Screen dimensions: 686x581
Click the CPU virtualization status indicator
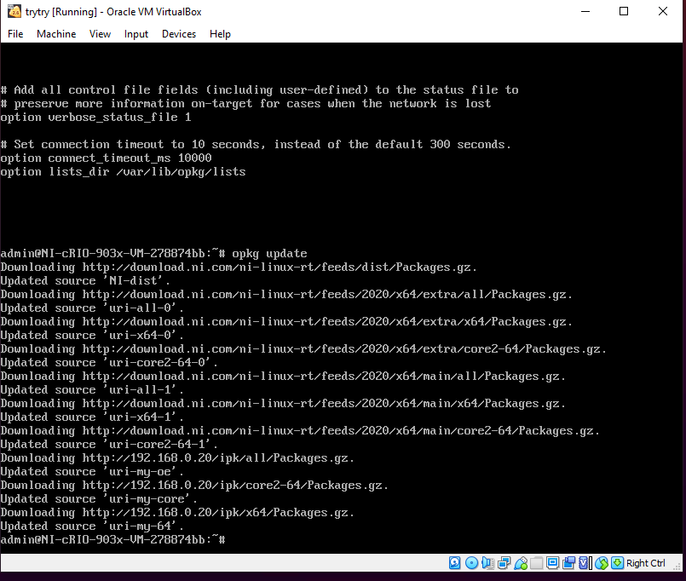tap(585, 563)
